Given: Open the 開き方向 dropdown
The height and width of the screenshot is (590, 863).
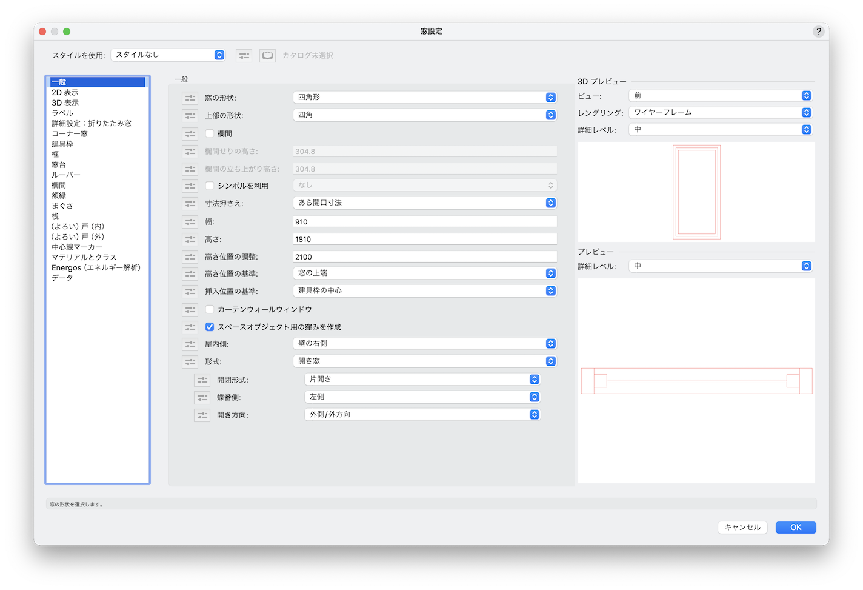Looking at the screenshot, I should coord(422,414).
